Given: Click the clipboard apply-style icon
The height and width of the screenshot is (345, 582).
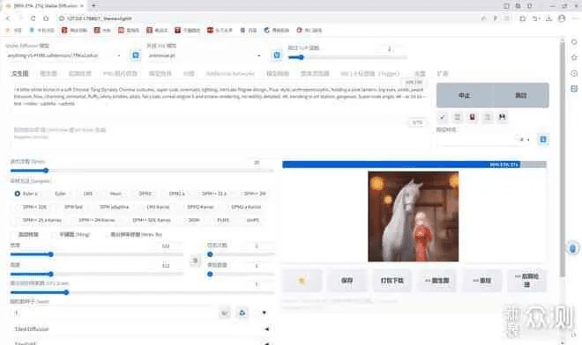Looking at the screenshot, I should (488, 117).
